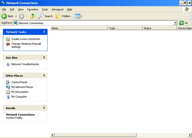Click the Network Troubleshooter info icon
This screenshot has height=138, width=192.
8,64
